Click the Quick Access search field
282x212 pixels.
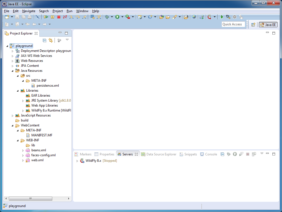pyautogui.click(x=233, y=24)
